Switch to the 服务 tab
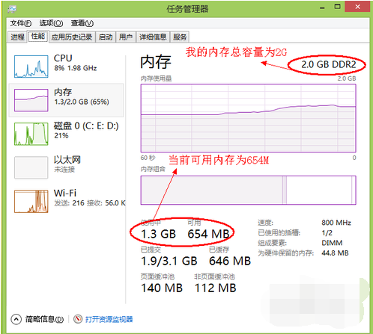Screen dimensions: 373x334 click(x=180, y=37)
